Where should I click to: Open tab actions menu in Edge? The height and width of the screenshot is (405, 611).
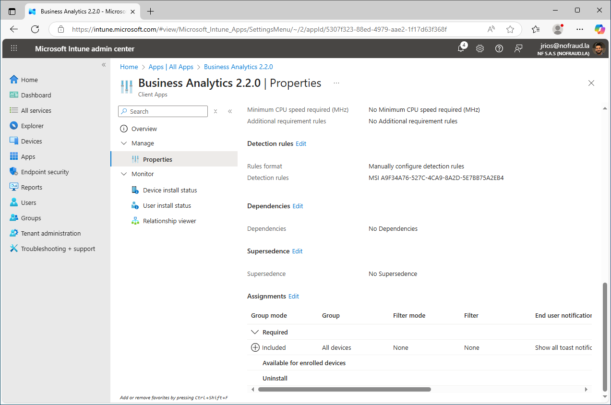12,11
